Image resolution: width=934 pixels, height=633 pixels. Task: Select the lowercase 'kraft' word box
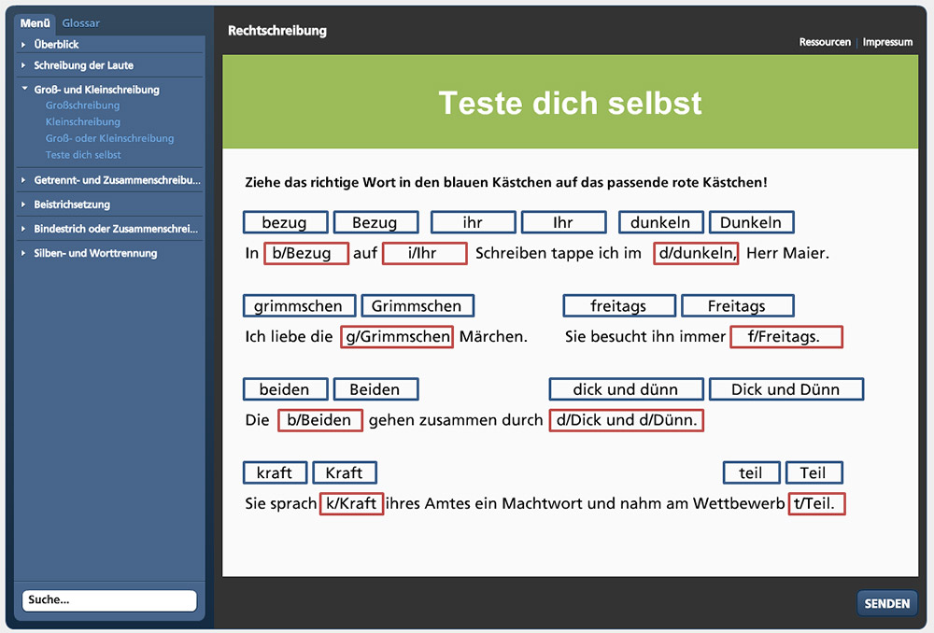click(276, 472)
